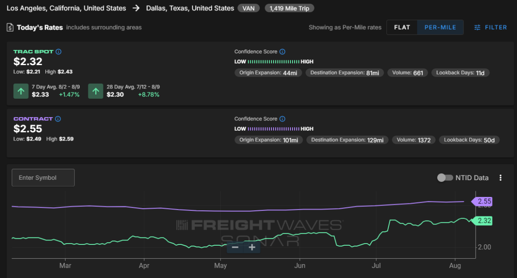Click the route arrow between Los Angeles and Dallas
The image size is (517, 278).
(x=136, y=8)
